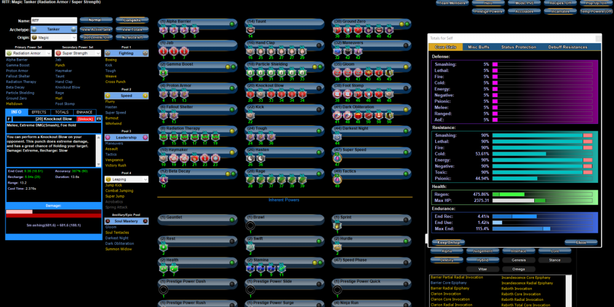Click the Brawl power's empty slot
Image resolution: width=614 pixels, height=307 pixels.
click(x=251, y=226)
